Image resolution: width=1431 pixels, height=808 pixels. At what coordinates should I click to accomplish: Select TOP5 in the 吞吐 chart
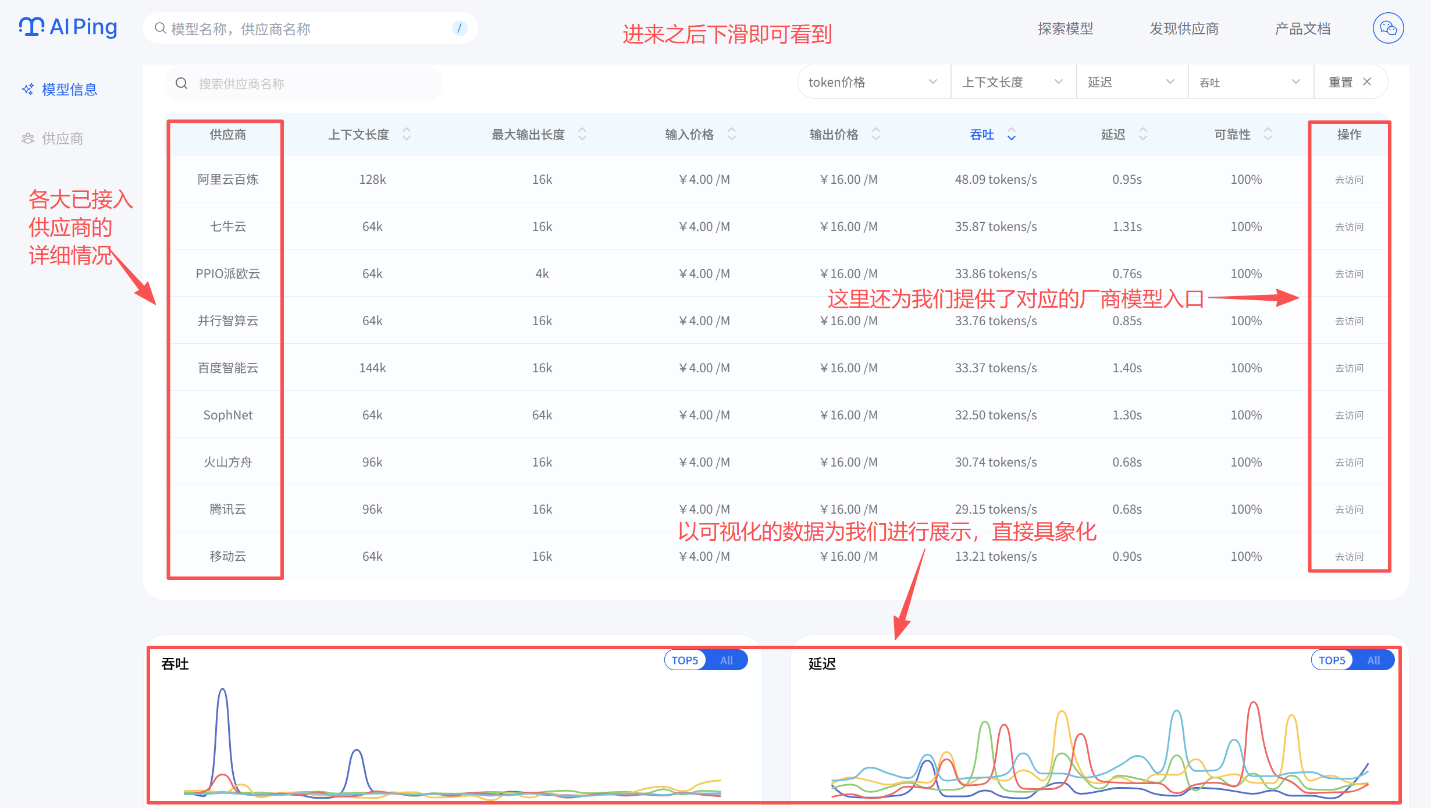point(685,660)
